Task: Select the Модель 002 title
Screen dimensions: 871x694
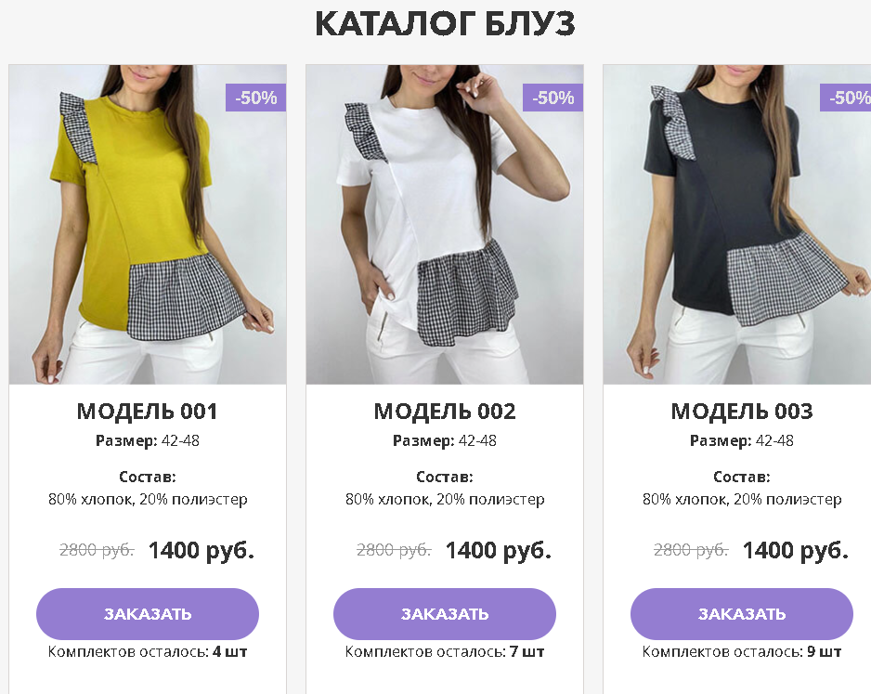Action: click(x=445, y=412)
